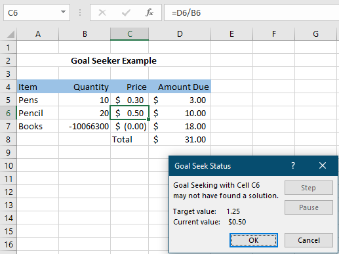
Task: Select row 2 header
Action: coord(9,60)
